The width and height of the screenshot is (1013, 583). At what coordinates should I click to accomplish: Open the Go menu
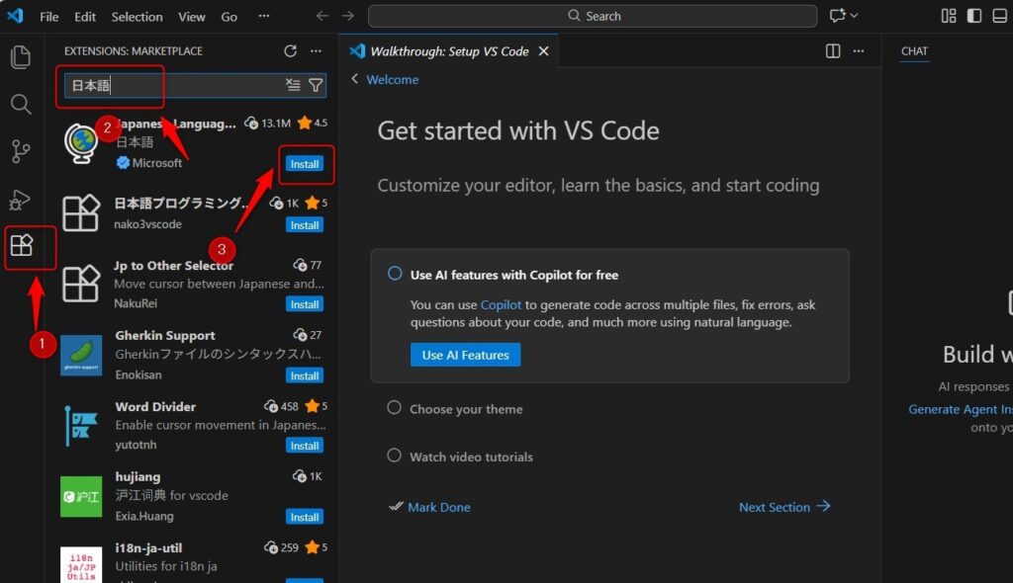229,16
